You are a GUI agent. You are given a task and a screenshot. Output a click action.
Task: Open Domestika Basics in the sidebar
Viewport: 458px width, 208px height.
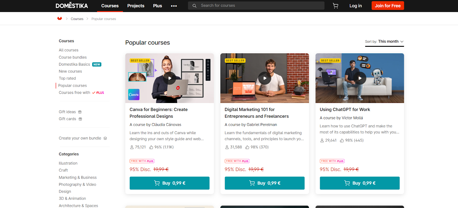(x=74, y=64)
